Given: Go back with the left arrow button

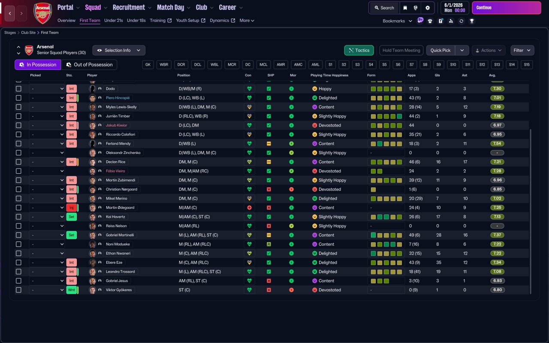Looking at the screenshot, I should click(x=11, y=13).
